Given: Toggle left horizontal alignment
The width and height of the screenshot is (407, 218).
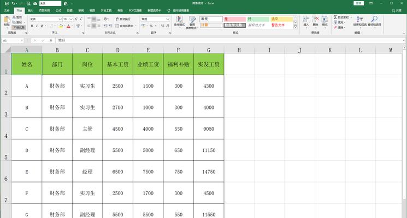Looking at the screenshot, I should 89,26.
